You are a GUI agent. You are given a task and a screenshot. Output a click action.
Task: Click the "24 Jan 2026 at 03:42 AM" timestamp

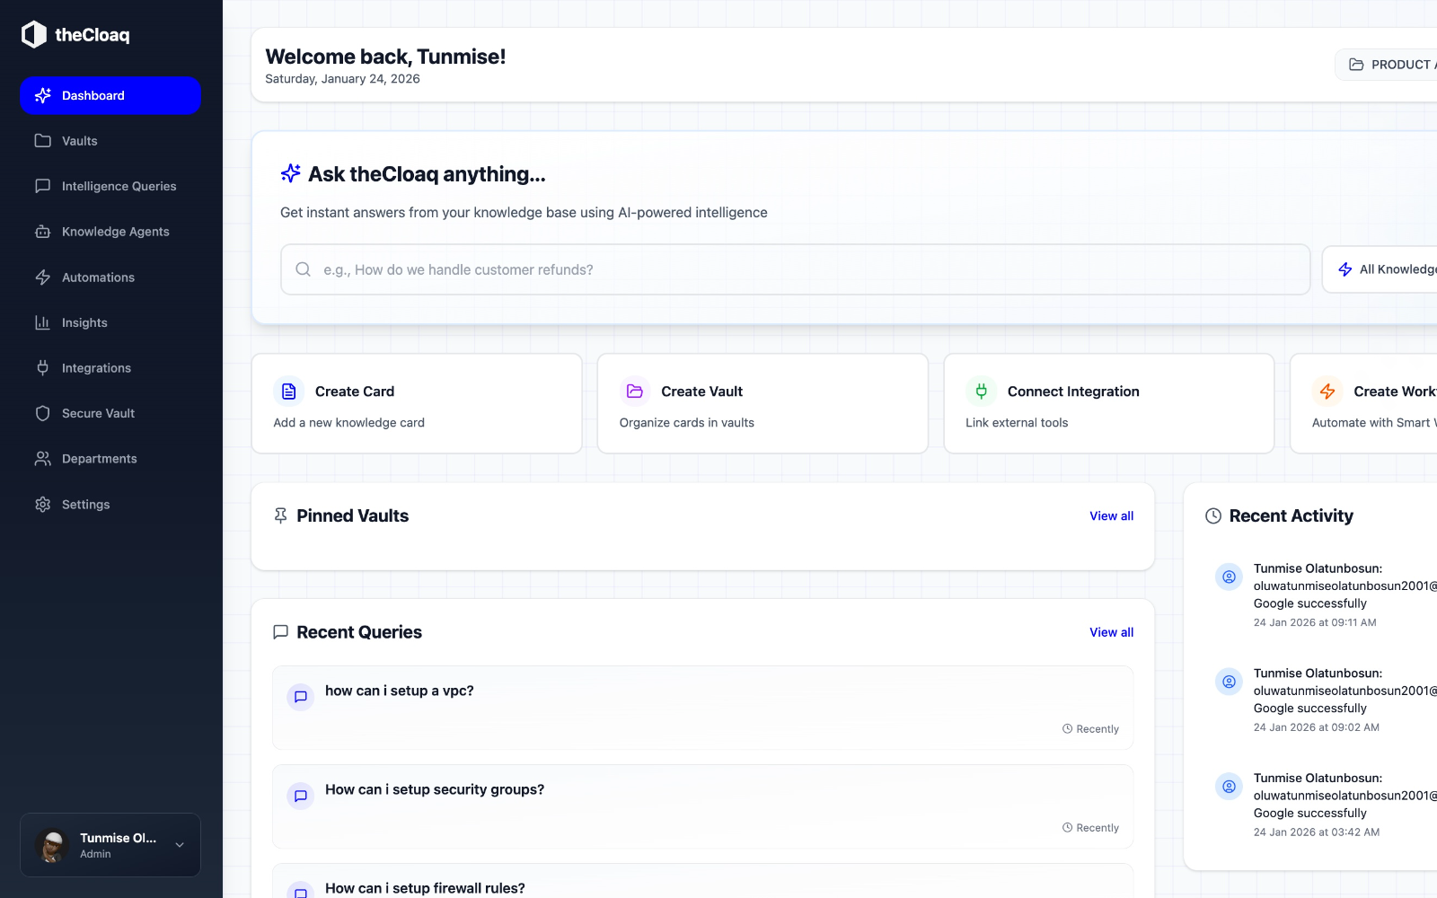[1317, 832]
